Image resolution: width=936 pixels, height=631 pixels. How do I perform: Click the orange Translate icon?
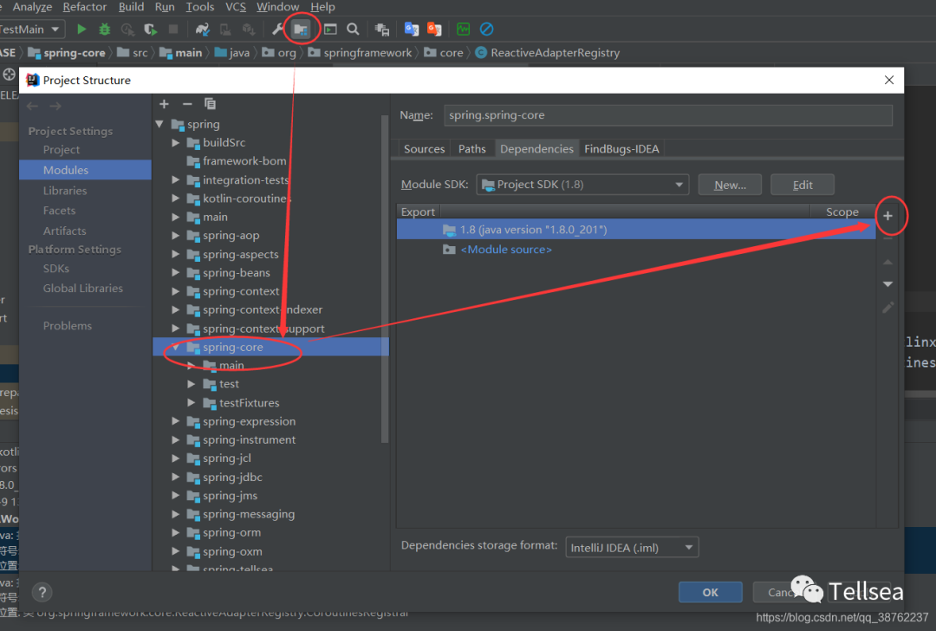[434, 29]
